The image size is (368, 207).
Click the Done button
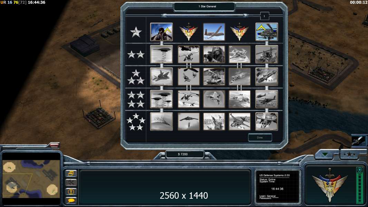click(x=260, y=138)
